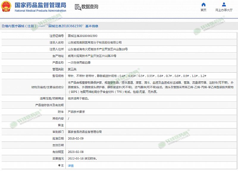Click the small document icon before 境内医疗器械
Screen dimensions: 238x171
[3, 26]
